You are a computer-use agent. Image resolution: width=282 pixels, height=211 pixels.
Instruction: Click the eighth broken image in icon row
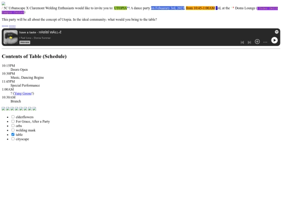tap(34, 108)
